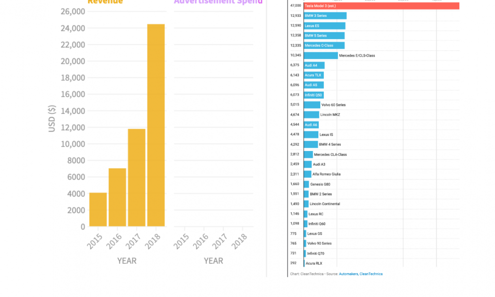The image size is (495, 297).
Task: Click the "Mercedes E/CLS-Class" label
Action: [x=357, y=55]
